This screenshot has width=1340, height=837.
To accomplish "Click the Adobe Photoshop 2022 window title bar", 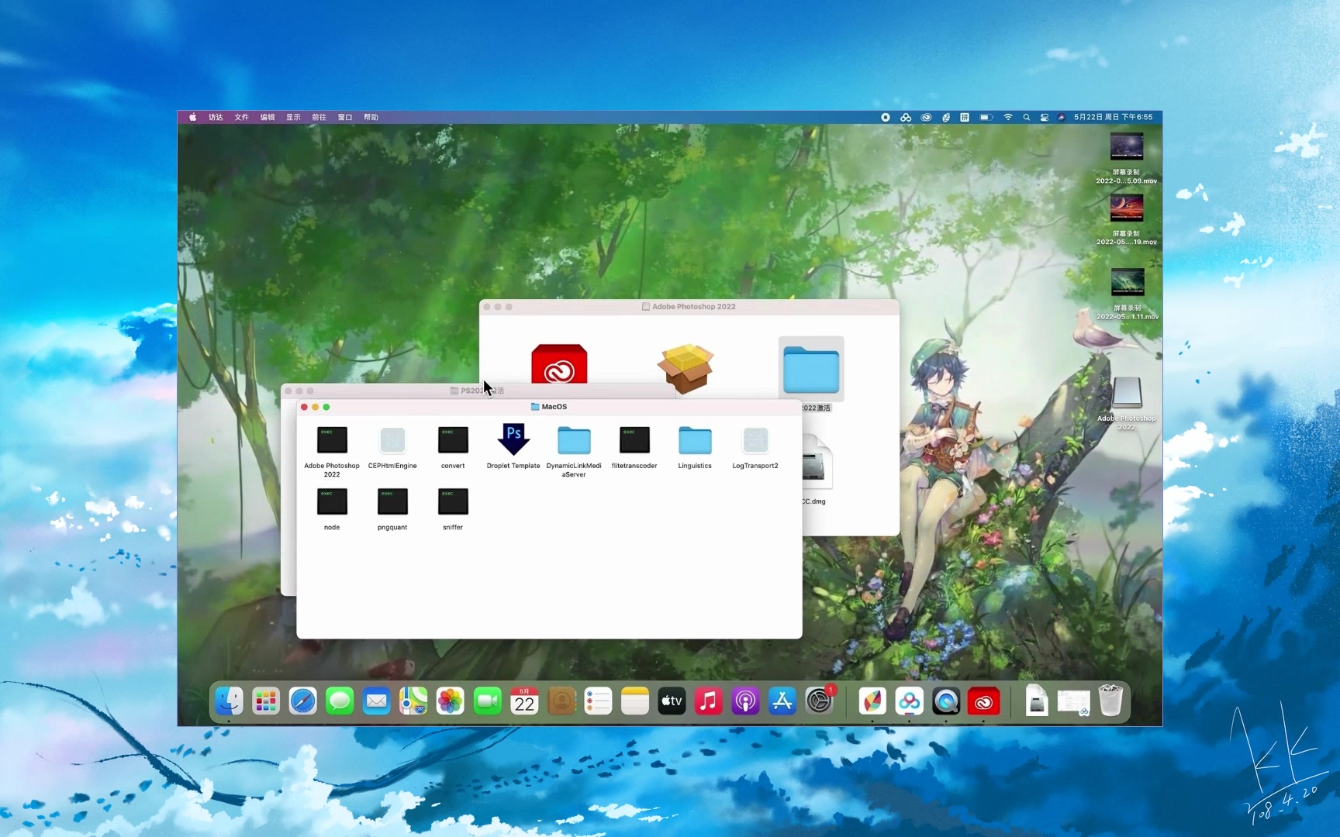I will click(689, 307).
